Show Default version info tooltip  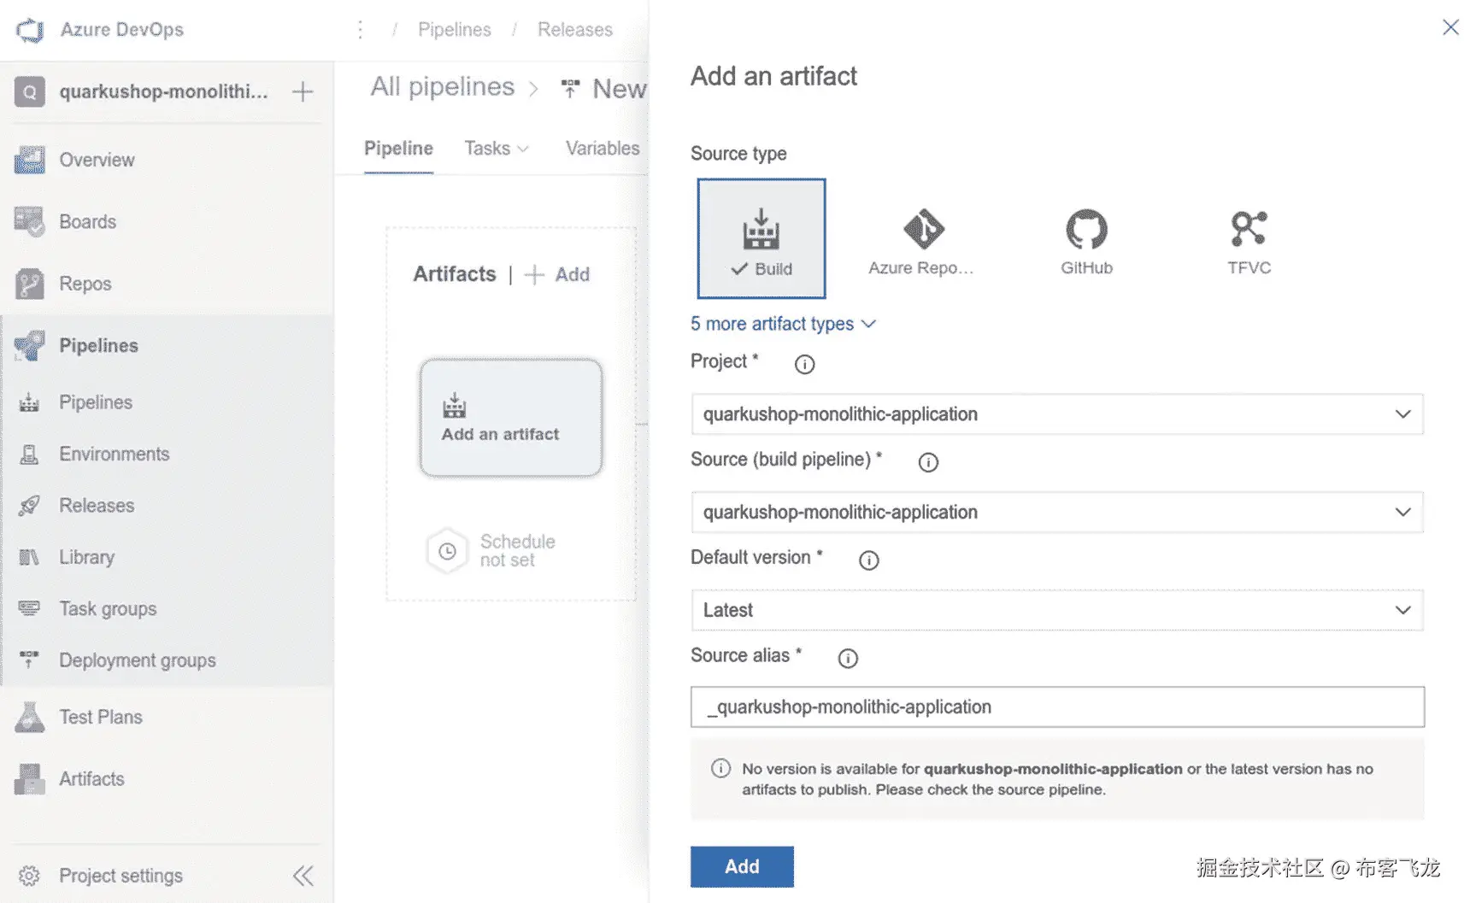click(x=868, y=561)
